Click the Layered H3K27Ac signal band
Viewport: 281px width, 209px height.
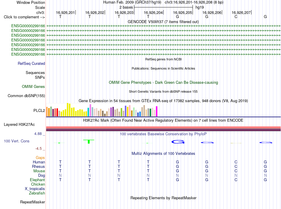pos(163,129)
